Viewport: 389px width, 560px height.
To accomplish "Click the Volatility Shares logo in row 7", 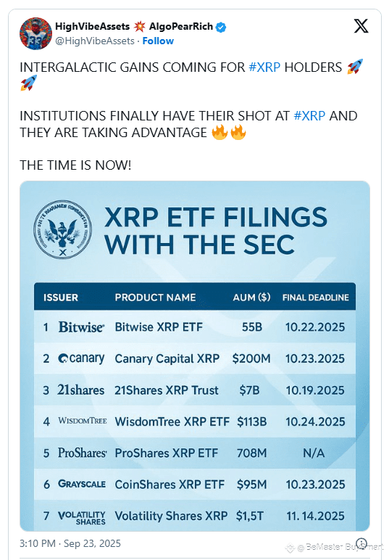I will click(x=82, y=517).
